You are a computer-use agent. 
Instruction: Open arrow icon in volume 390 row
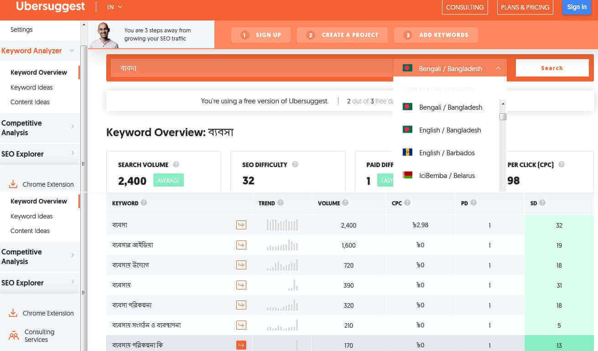coord(241,285)
